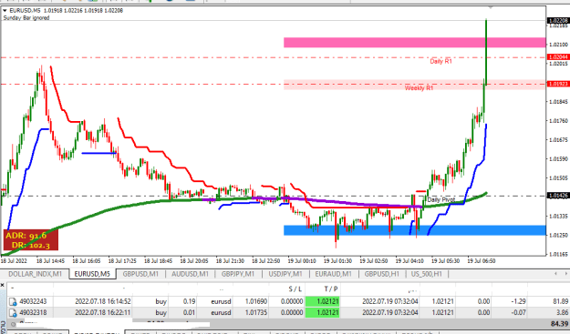Screen dimensions: 570x334
Task: Open the order icon for ticket 49032243
Action: pos(13,302)
